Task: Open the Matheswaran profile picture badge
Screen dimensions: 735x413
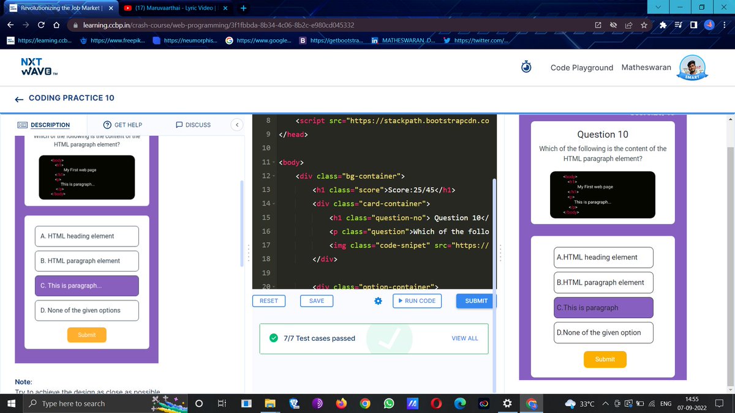Action: pos(694,67)
